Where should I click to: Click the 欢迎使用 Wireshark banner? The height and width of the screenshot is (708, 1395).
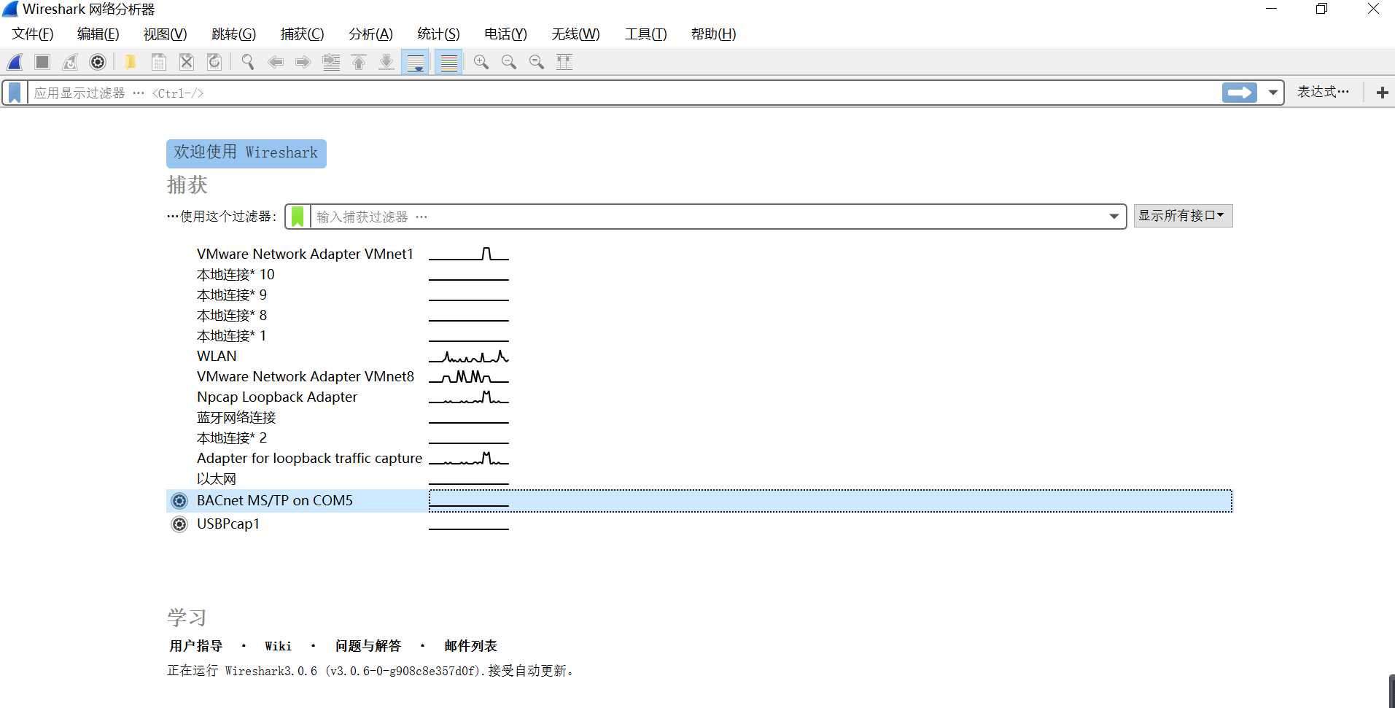click(246, 153)
